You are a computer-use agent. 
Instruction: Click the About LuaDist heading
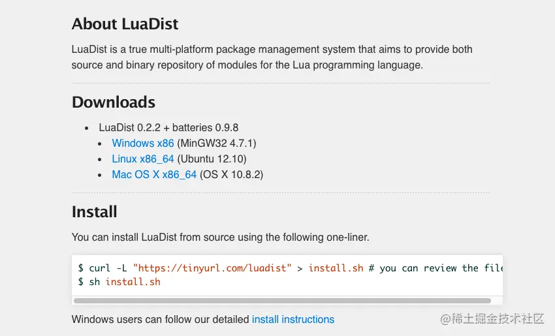coord(125,24)
